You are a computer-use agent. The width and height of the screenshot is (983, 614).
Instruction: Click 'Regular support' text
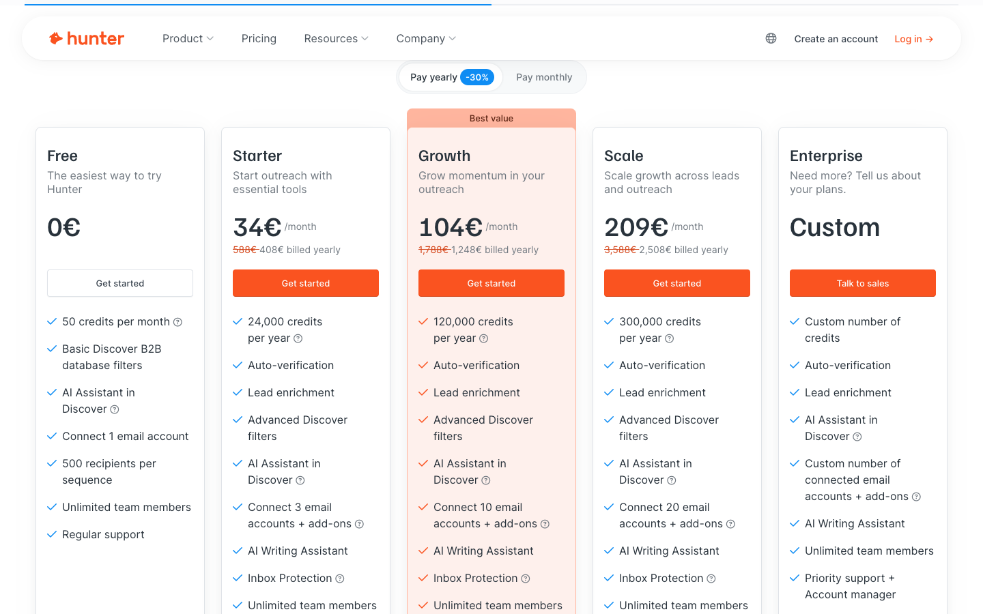103,535
